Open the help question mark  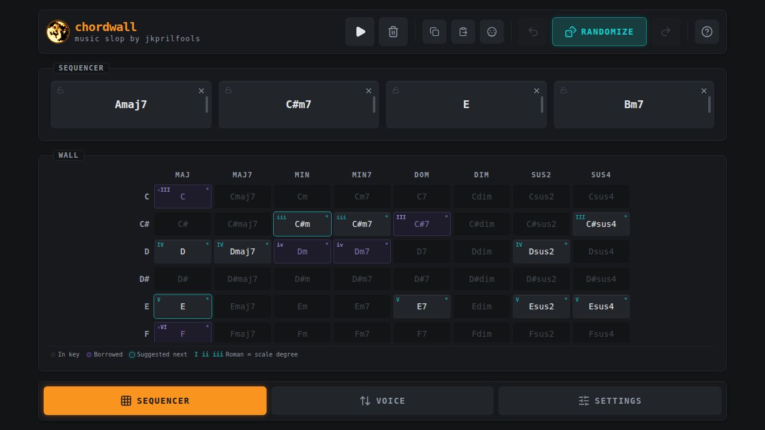tap(707, 32)
